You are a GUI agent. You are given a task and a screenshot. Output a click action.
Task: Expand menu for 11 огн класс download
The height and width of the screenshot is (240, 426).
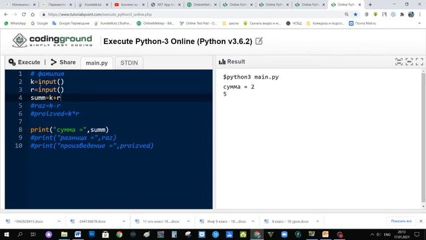188,221
